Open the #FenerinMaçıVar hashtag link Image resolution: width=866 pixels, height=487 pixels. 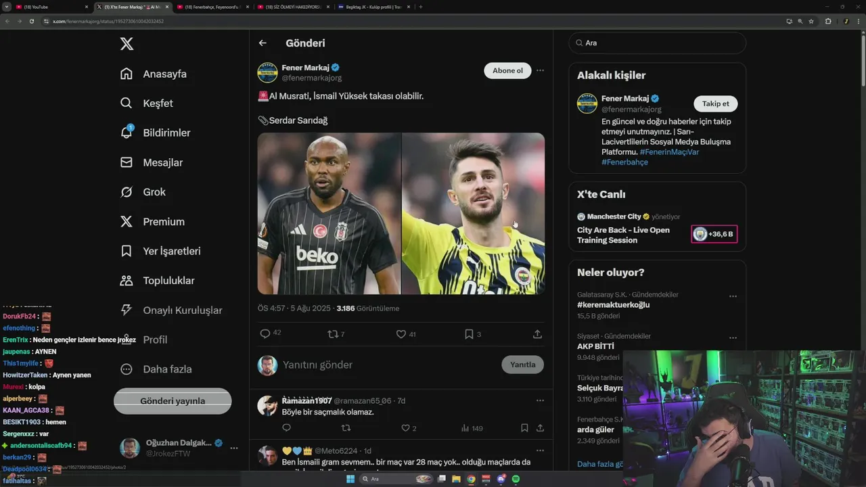[669, 152]
